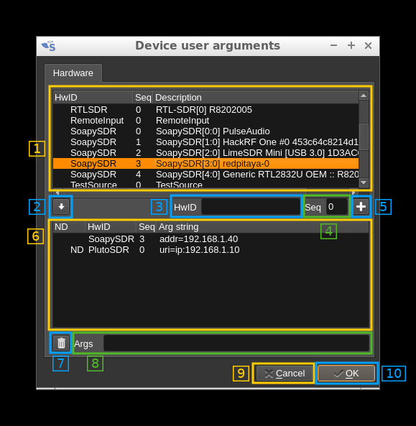Close the Device user arguments dialog
This screenshot has width=416, height=426.
[x=368, y=46]
